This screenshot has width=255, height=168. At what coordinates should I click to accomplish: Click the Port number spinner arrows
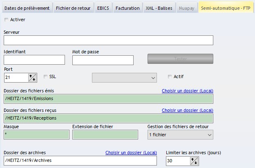tap(32, 77)
